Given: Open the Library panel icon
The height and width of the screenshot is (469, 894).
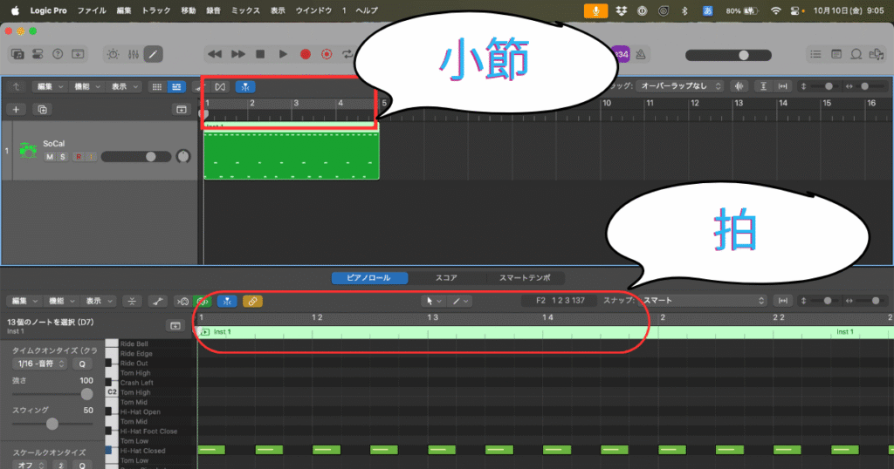Looking at the screenshot, I should (17, 54).
